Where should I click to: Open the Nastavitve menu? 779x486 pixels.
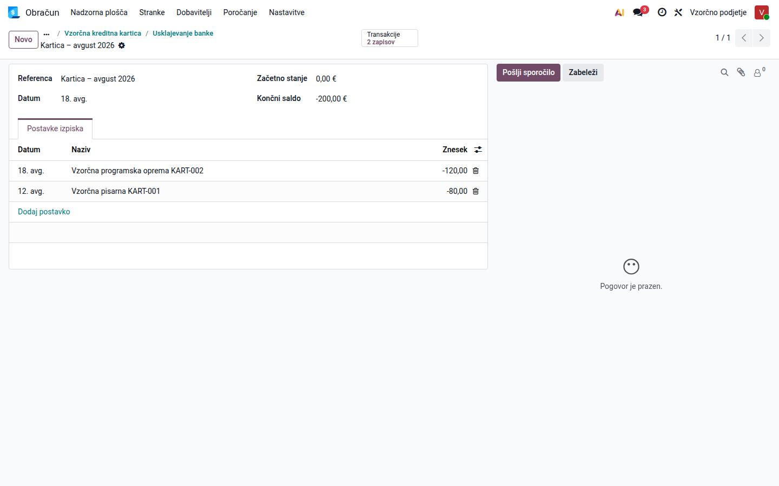287,12
